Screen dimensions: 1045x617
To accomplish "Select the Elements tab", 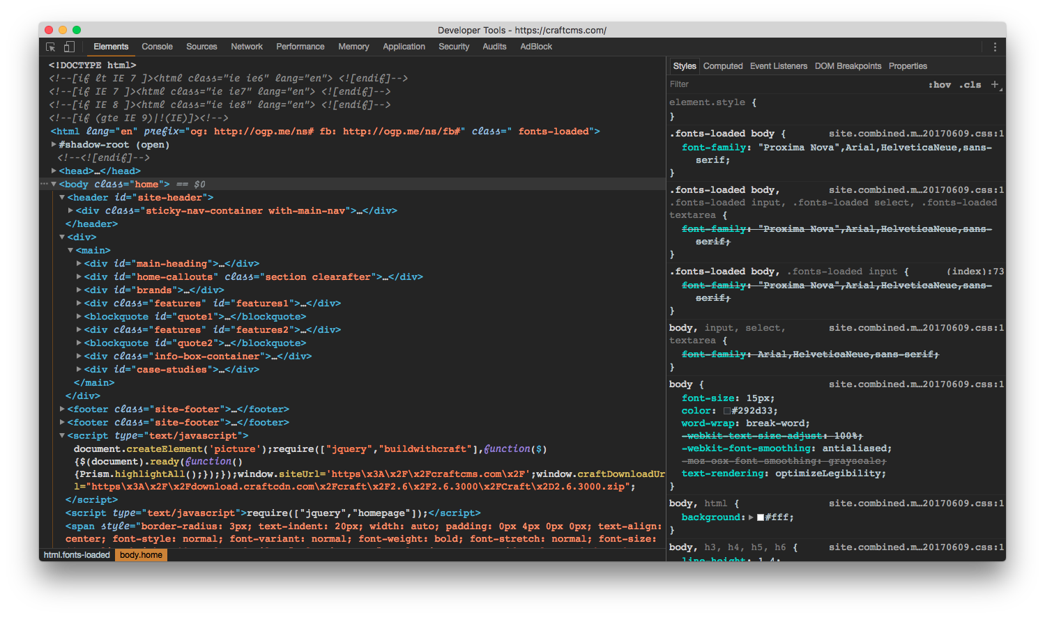I will 111,47.
